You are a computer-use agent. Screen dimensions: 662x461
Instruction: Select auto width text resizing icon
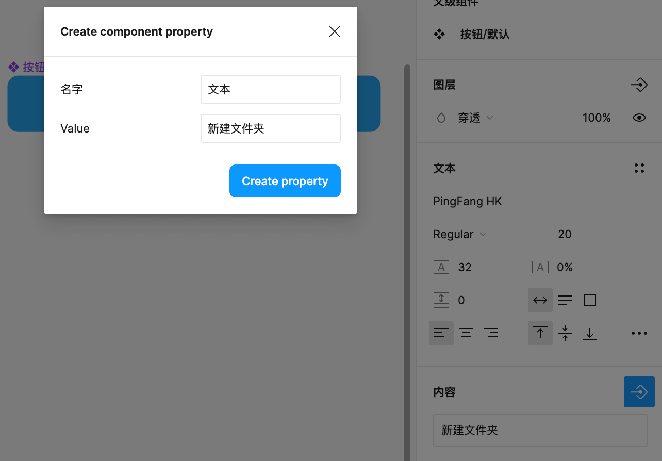point(540,300)
